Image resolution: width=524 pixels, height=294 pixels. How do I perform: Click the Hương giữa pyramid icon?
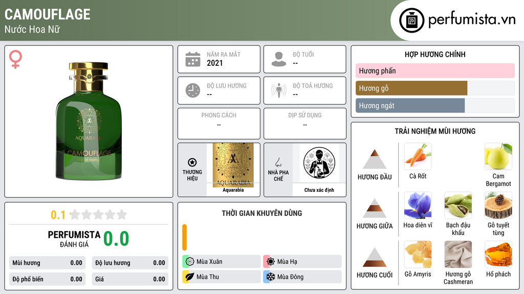click(x=375, y=208)
